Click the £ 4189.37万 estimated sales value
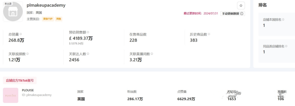 coord(81,38)
